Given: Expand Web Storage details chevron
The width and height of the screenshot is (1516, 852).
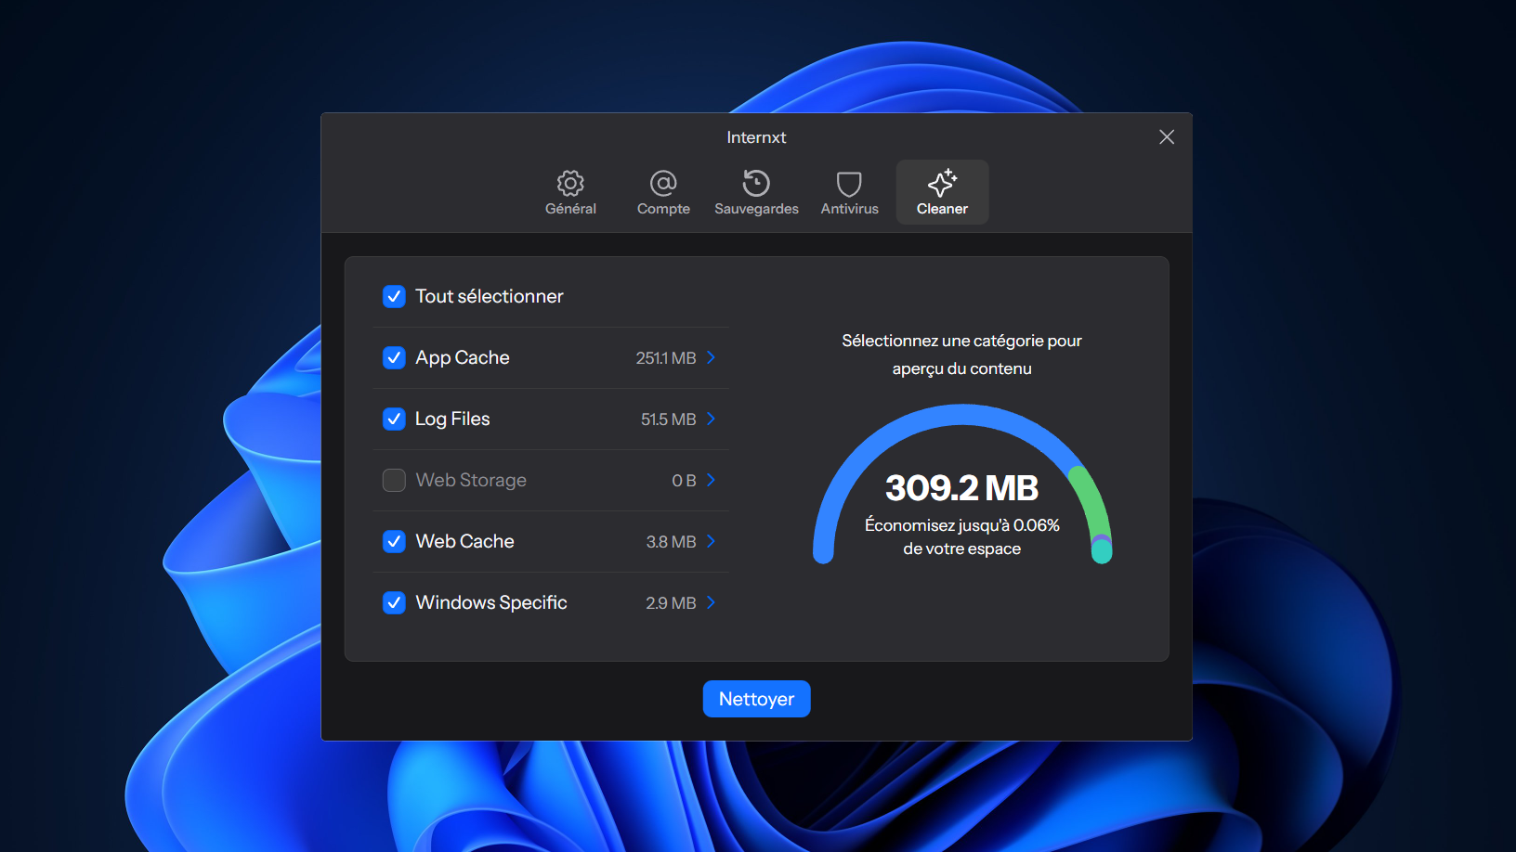Looking at the screenshot, I should tap(711, 480).
